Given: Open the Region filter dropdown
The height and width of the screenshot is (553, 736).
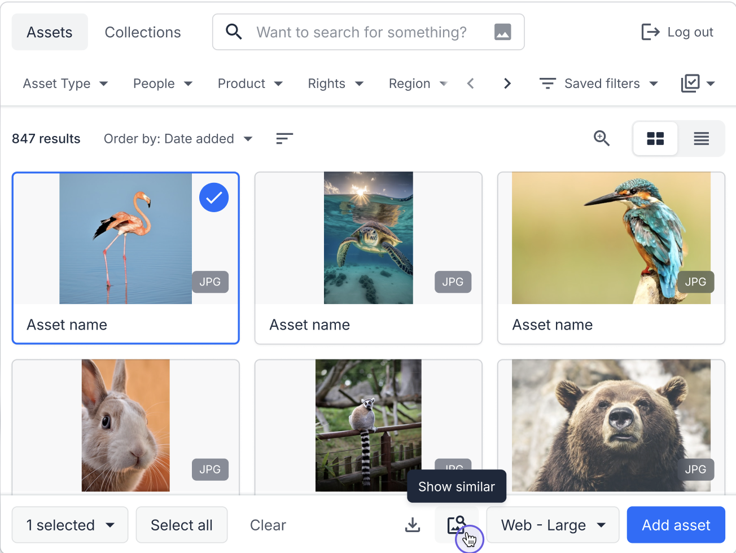Looking at the screenshot, I should pos(418,84).
